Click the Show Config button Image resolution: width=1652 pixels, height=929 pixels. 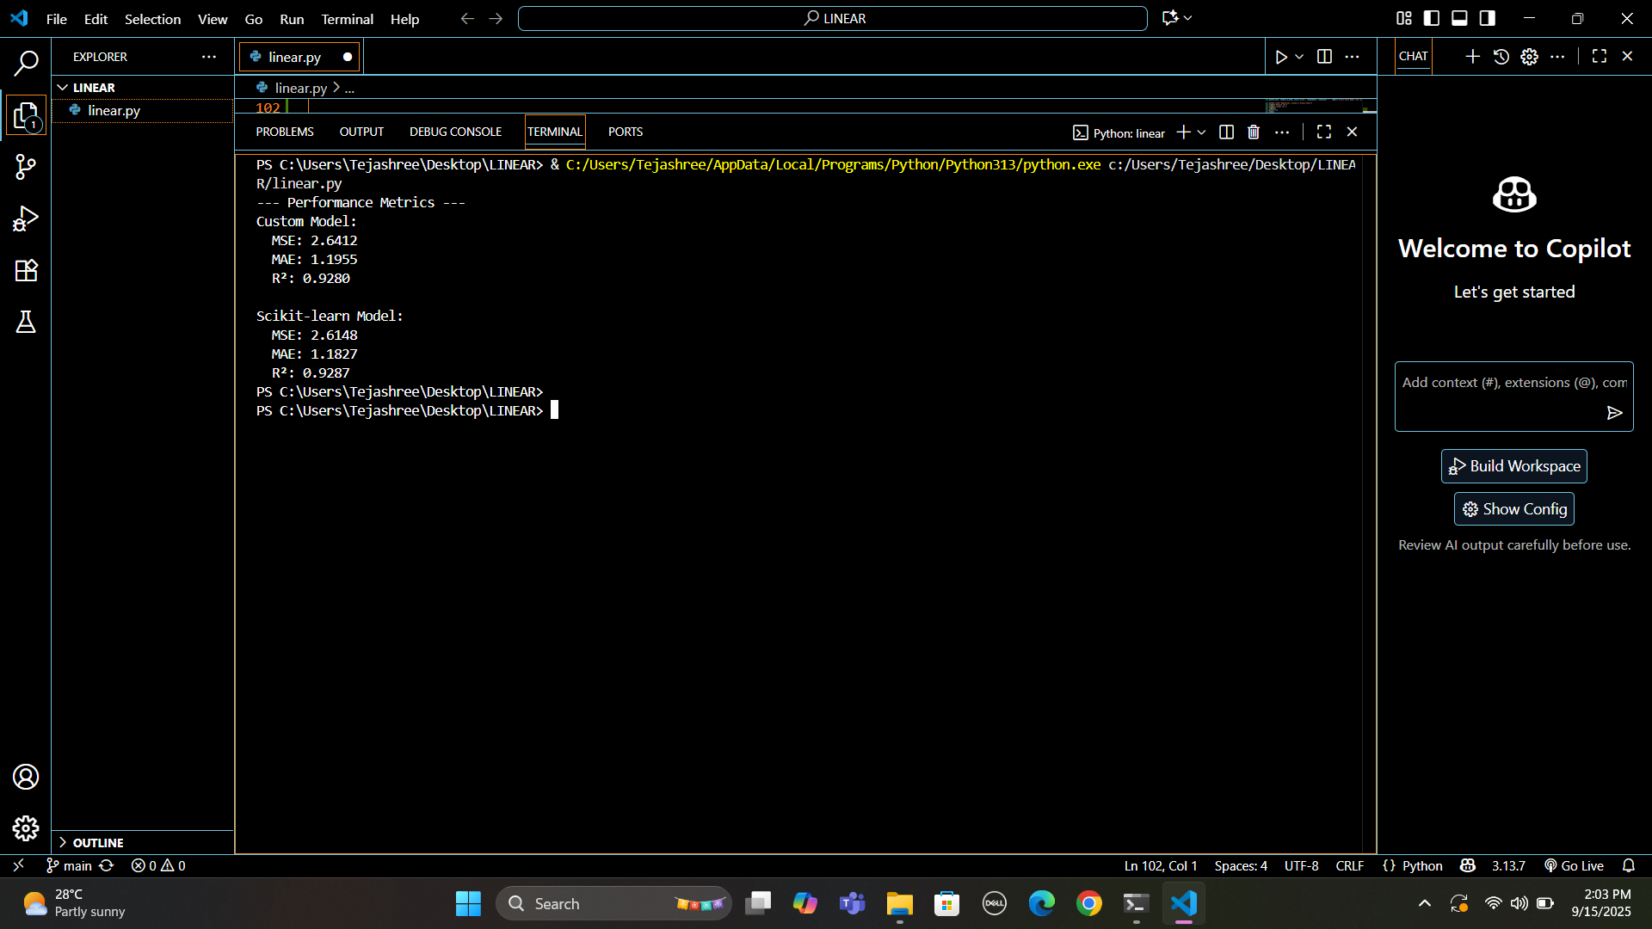click(1513, 509)
